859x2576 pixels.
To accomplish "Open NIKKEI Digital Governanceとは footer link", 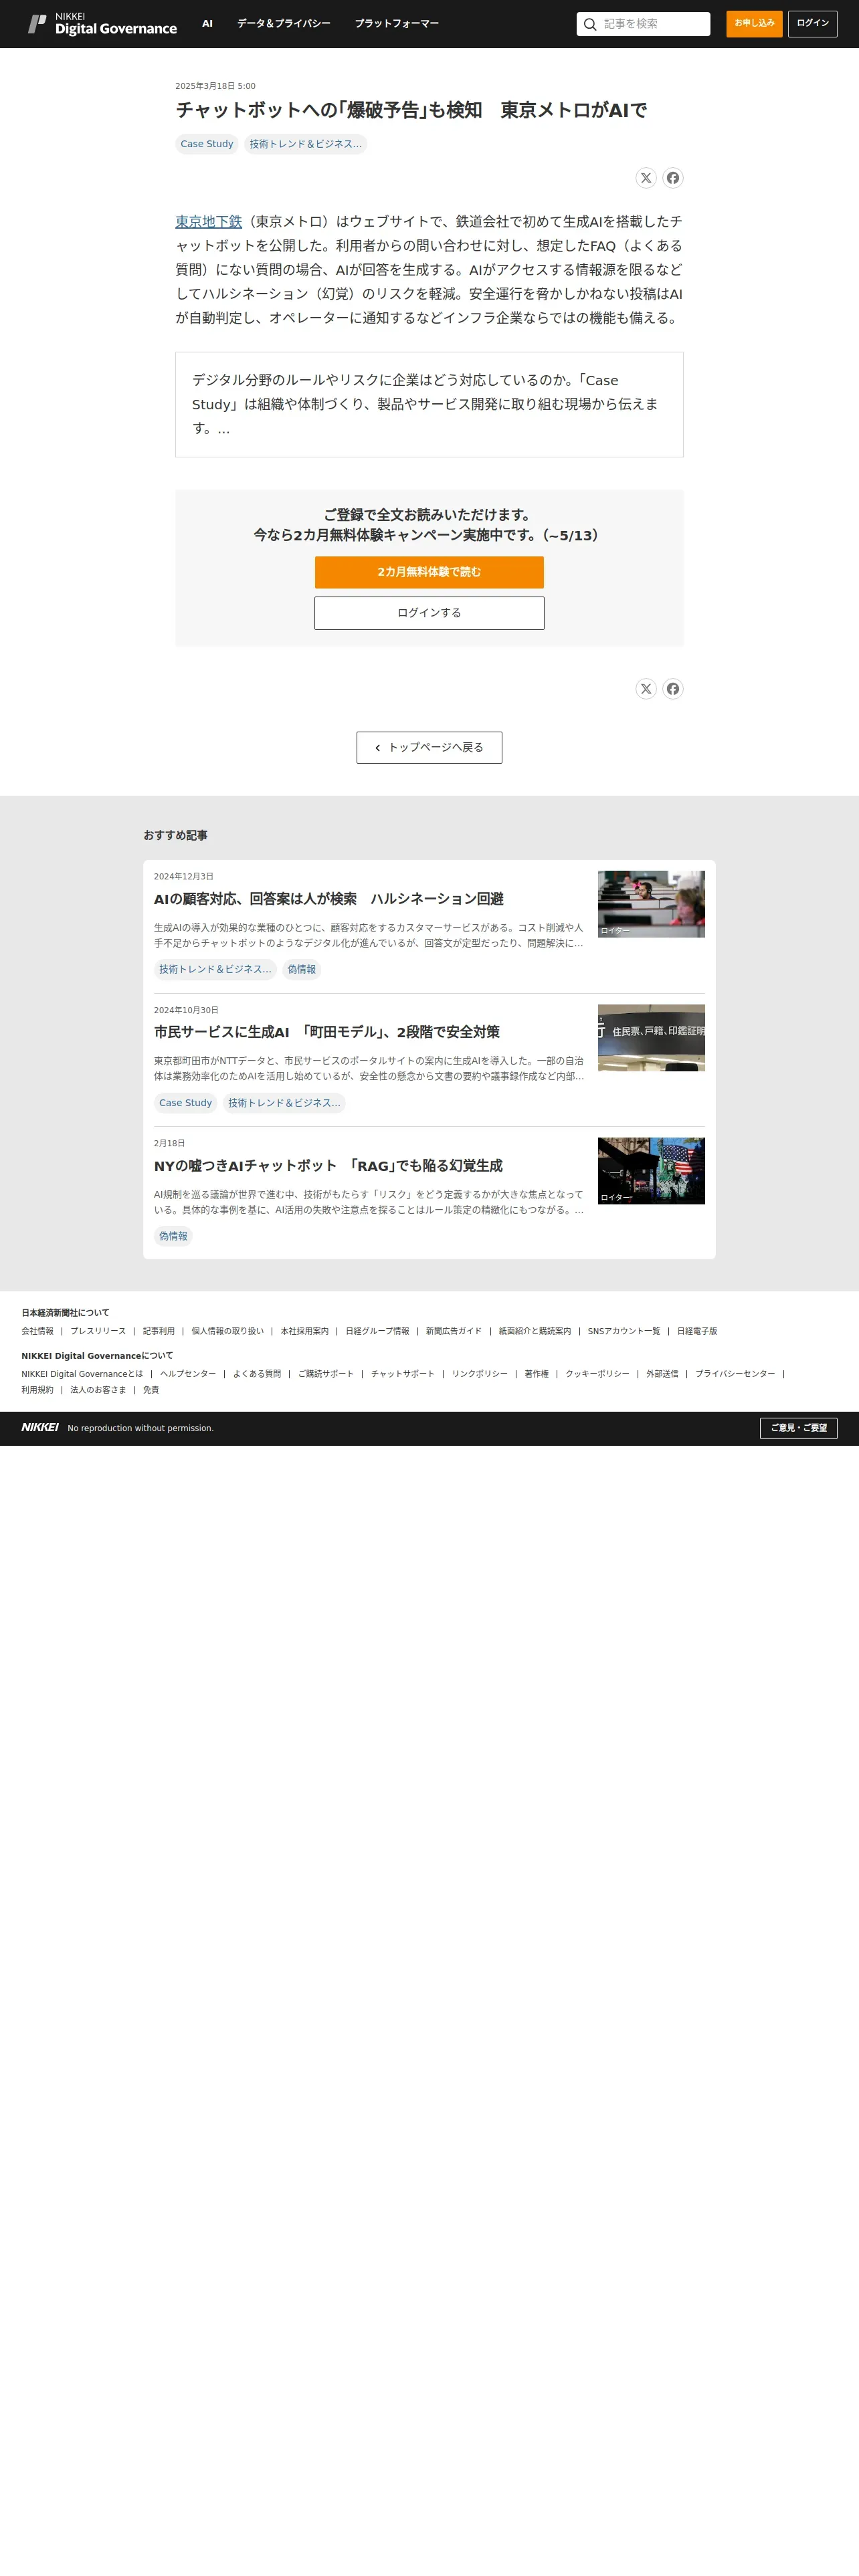I will (x=82, y=1374).
